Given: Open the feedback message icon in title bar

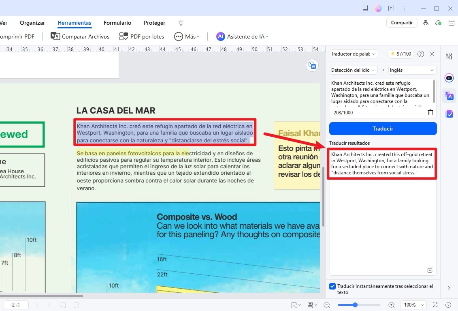Looking at the screenshot, I should point(391,8).
